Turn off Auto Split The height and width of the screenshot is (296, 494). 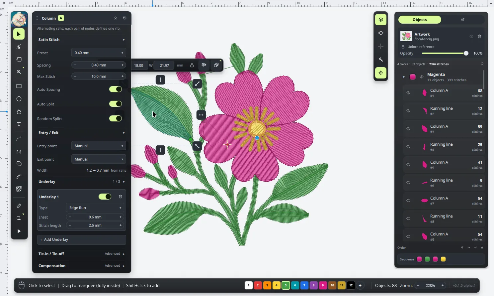point(116,104)
